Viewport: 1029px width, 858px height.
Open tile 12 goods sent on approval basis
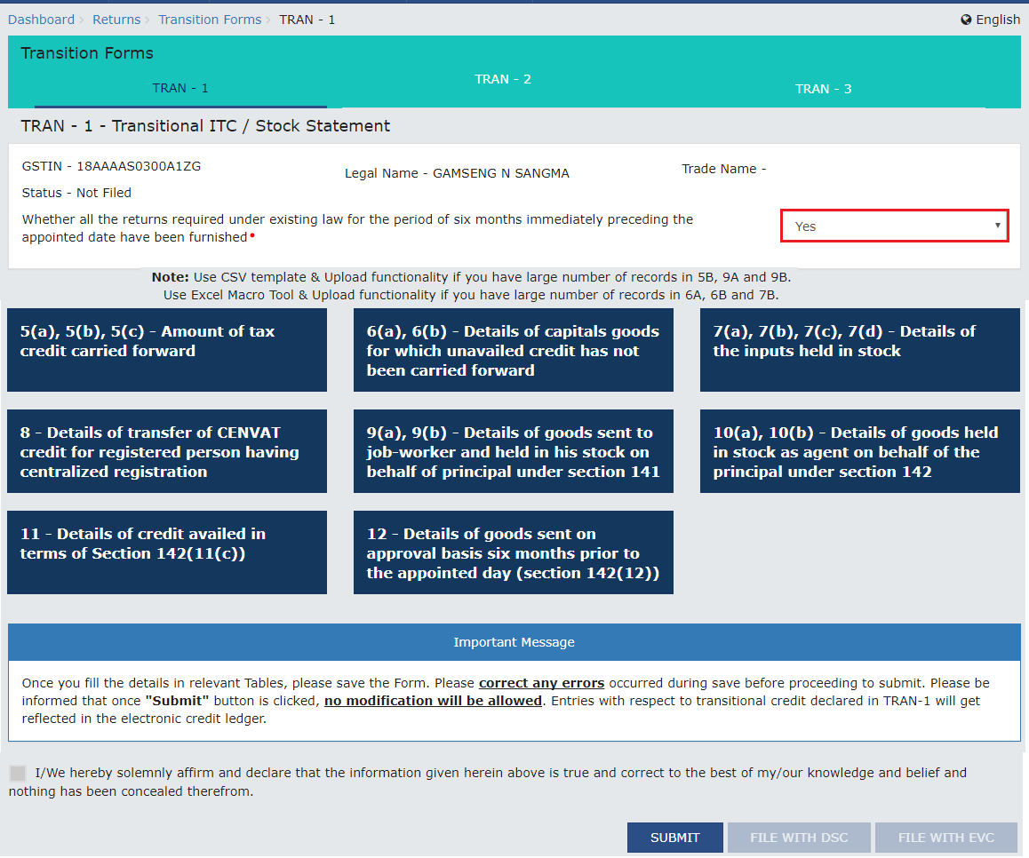click(x=514, y=552)
